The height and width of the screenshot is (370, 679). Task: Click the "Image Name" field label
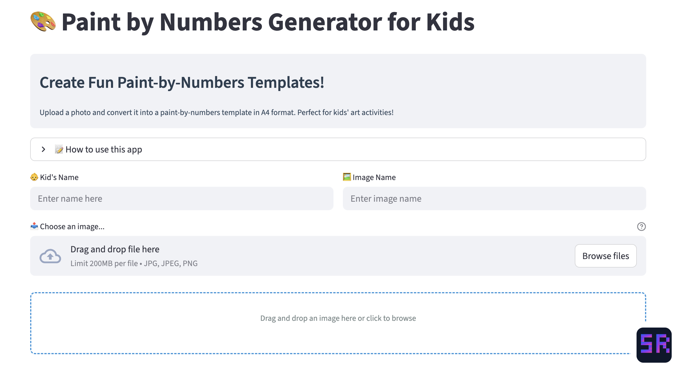coord(374,177)
